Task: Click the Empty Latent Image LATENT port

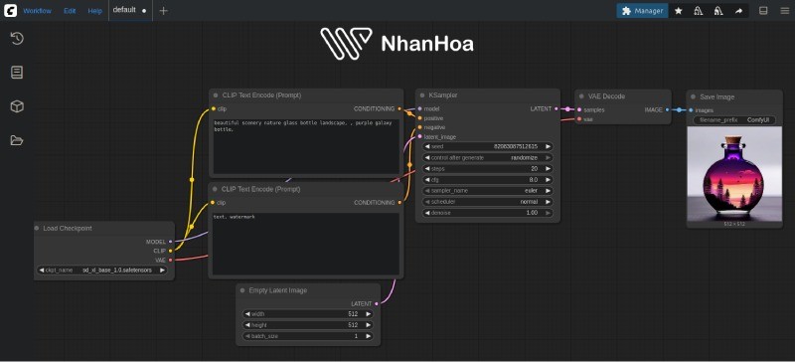Action: (377, 303)
